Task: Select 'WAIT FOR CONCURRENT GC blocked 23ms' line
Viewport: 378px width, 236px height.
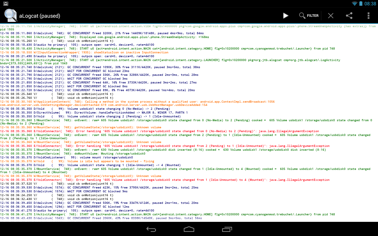Action: tap(65, 71)
